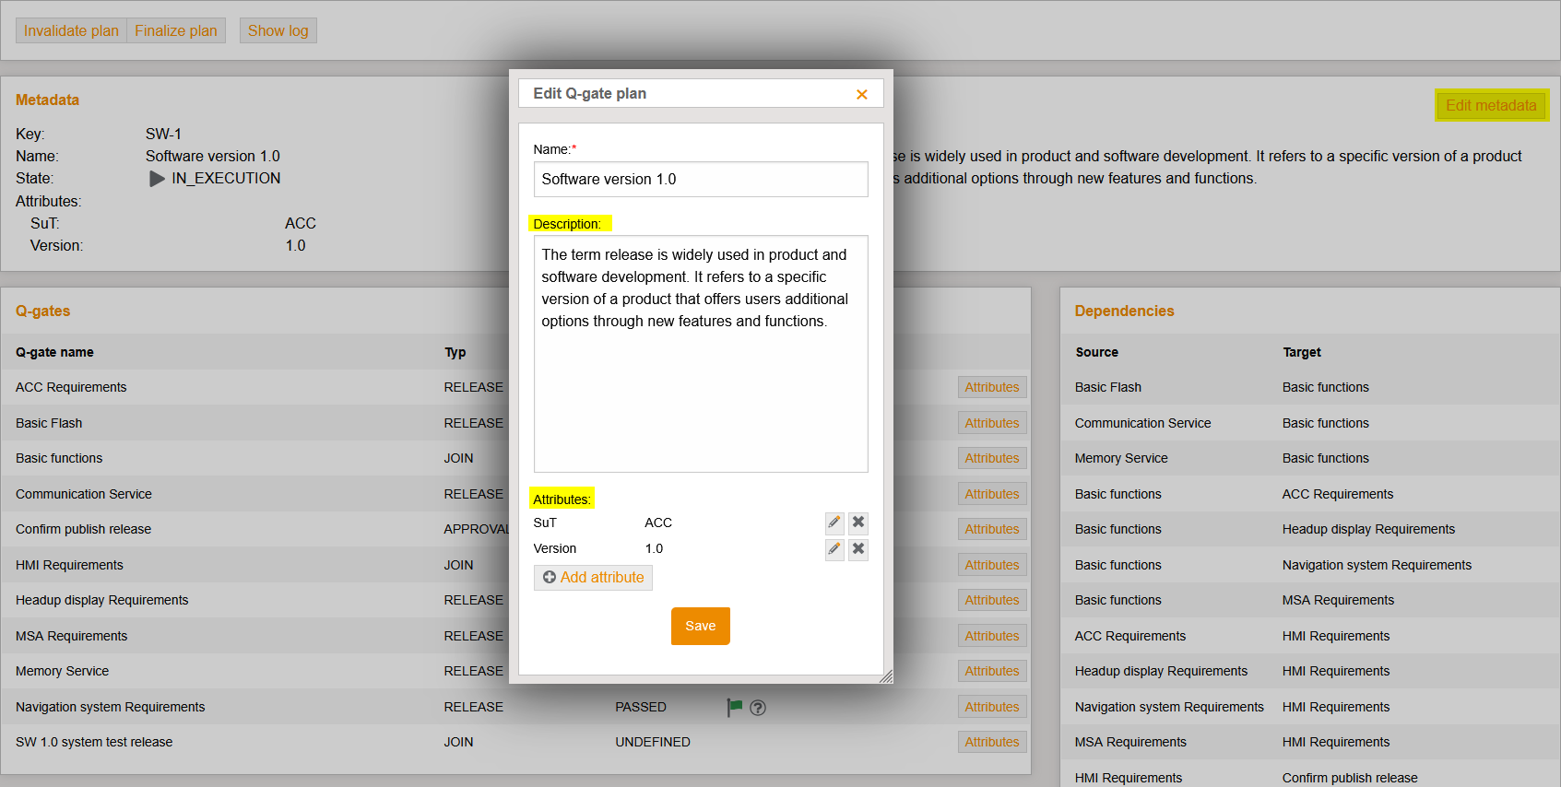Click 'MSA Requirements' target in Dependencies

click(1338, 600)
